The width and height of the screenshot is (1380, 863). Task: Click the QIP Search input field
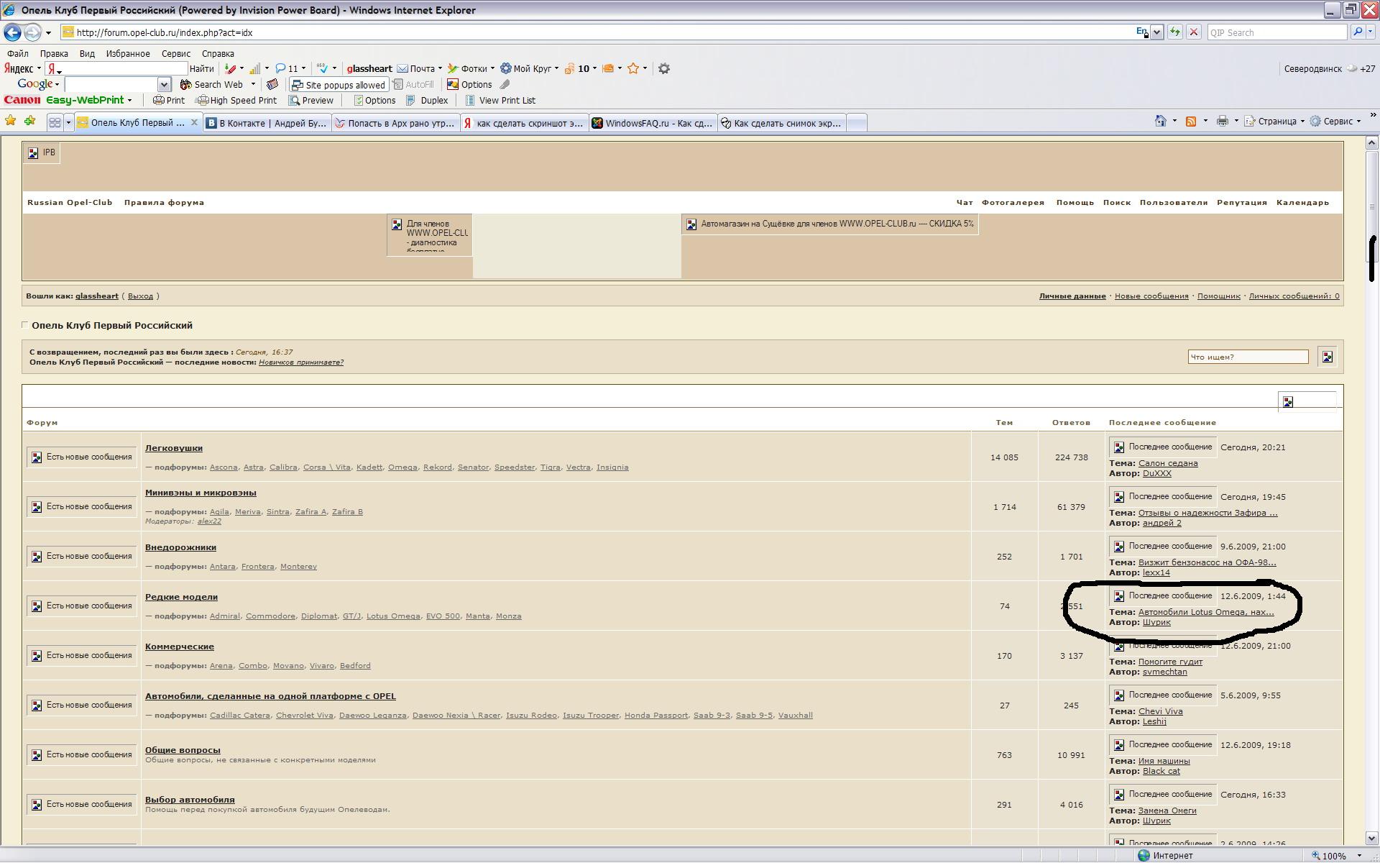1276,32
